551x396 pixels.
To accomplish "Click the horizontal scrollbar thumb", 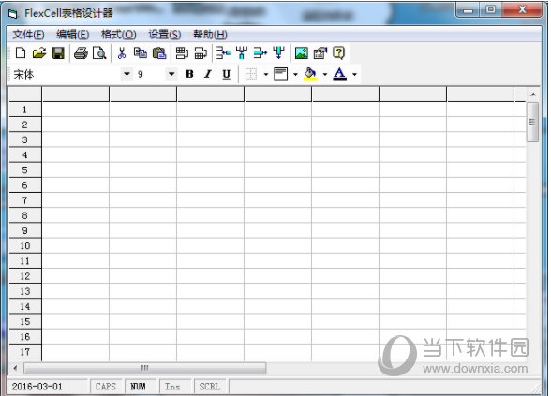I will [x=144, y=368].
